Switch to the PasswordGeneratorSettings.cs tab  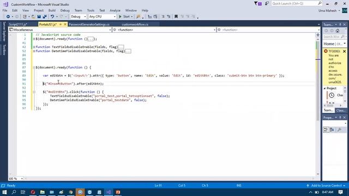pyautogui.click(x=89, y=24)
